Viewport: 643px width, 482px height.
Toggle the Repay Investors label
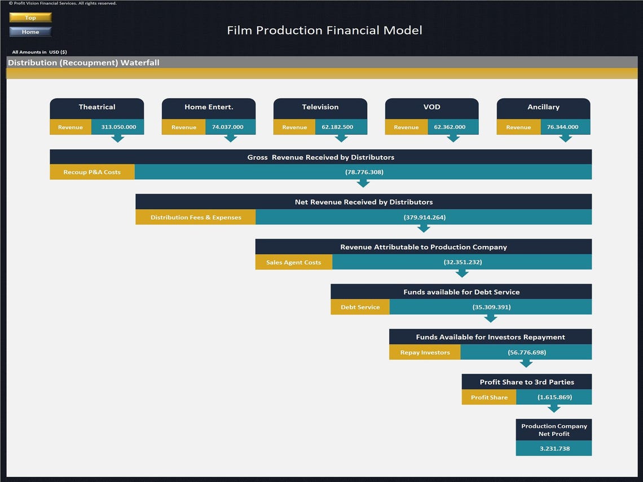(x=424, y=352)
